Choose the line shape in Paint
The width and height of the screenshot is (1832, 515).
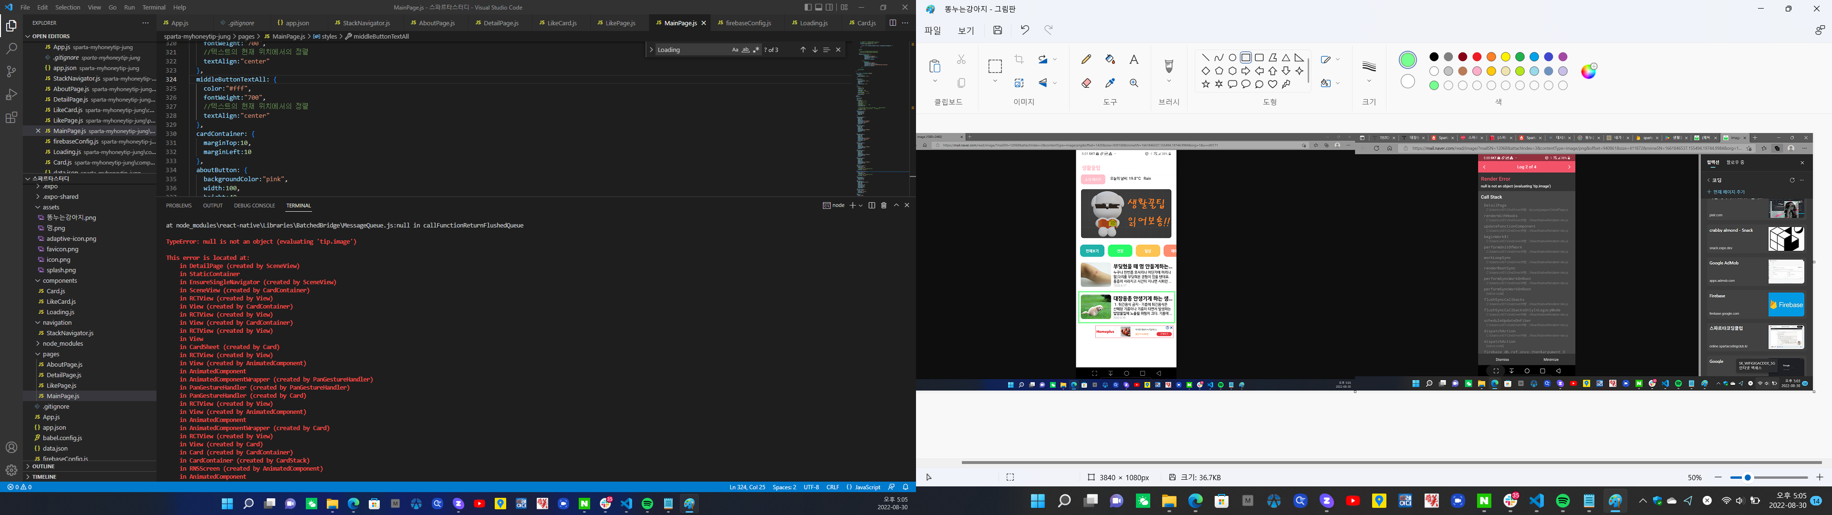[1206, 58]
